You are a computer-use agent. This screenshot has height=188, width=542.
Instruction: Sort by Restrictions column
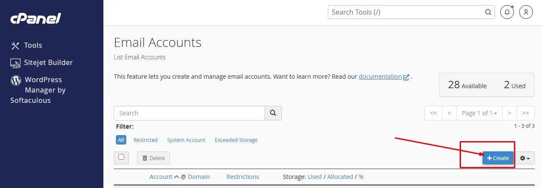[x=243, y=177]
